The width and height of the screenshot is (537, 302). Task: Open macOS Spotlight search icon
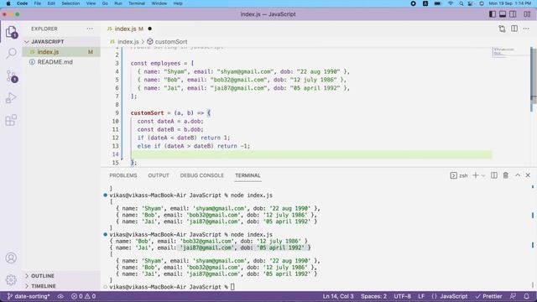461,3
